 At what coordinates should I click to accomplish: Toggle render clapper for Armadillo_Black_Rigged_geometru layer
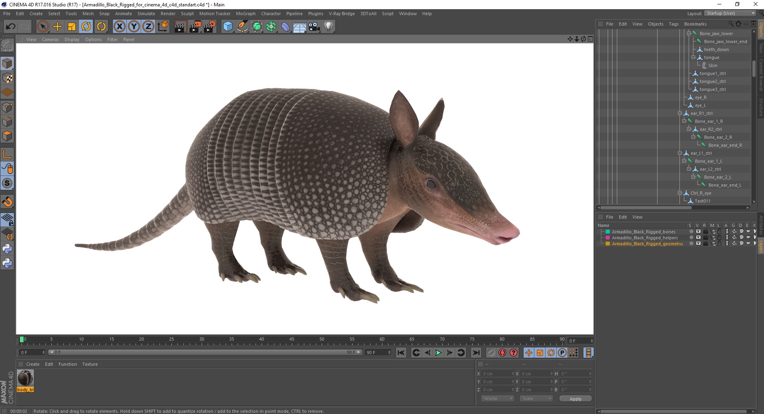point(705,243)
